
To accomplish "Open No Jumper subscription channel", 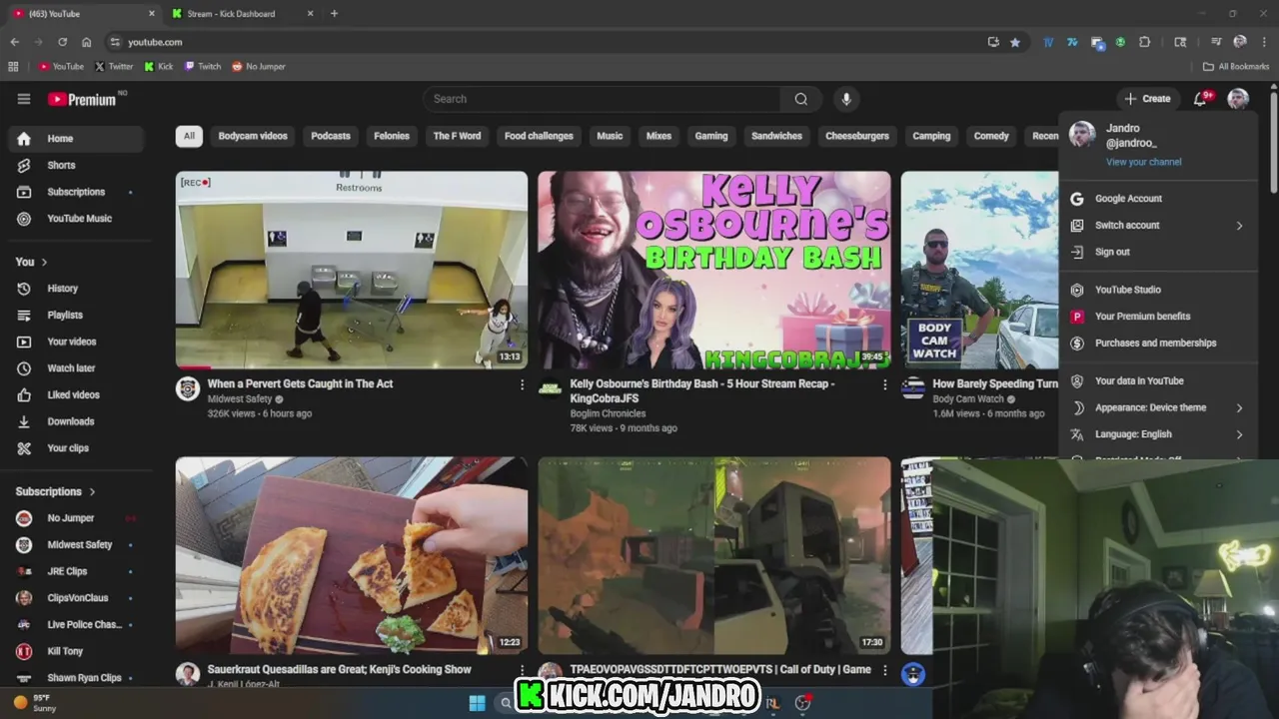I will click(x=76, y=518).
